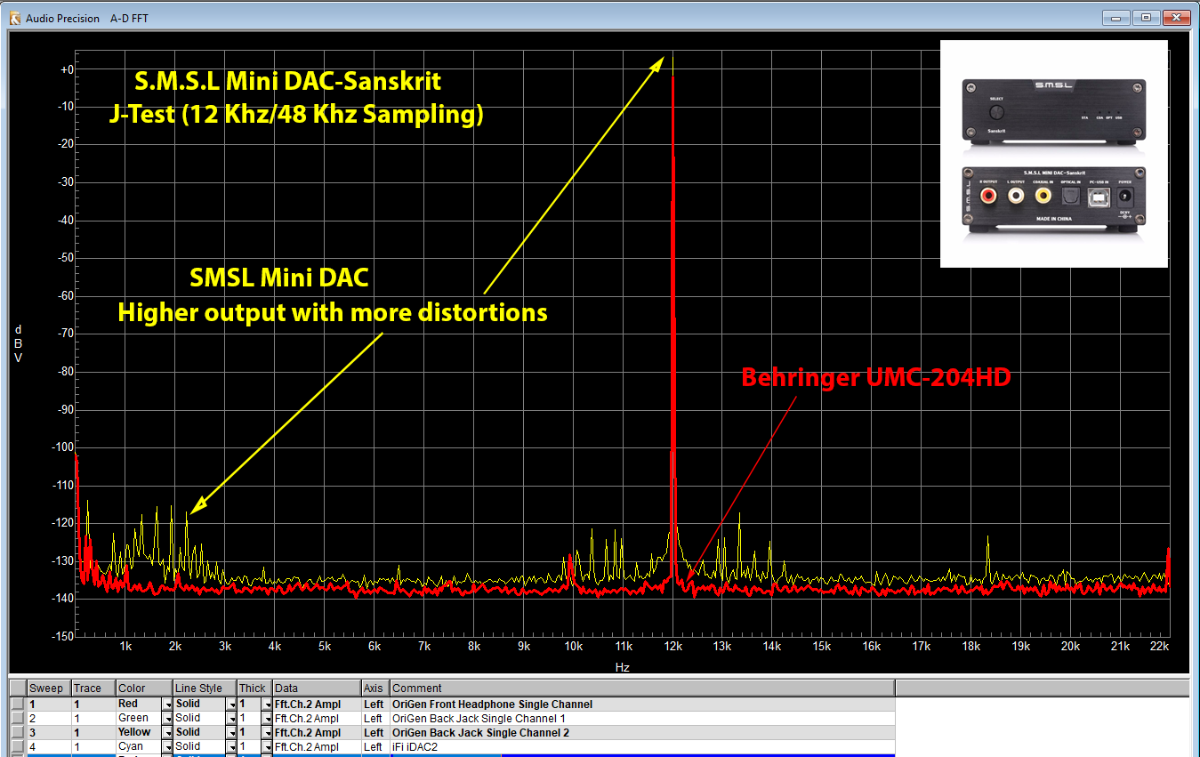This screenshot has height=757, width=1200.
Task: Click 'Fft.Ch.2 Ampl' data cell in sweep 2
Action: 316,719
